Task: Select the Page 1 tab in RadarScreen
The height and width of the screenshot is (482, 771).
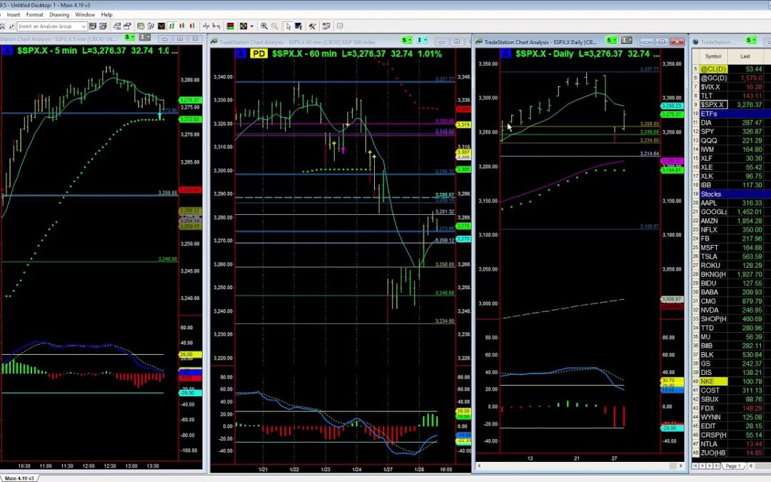Action: (x=732, y=466)
